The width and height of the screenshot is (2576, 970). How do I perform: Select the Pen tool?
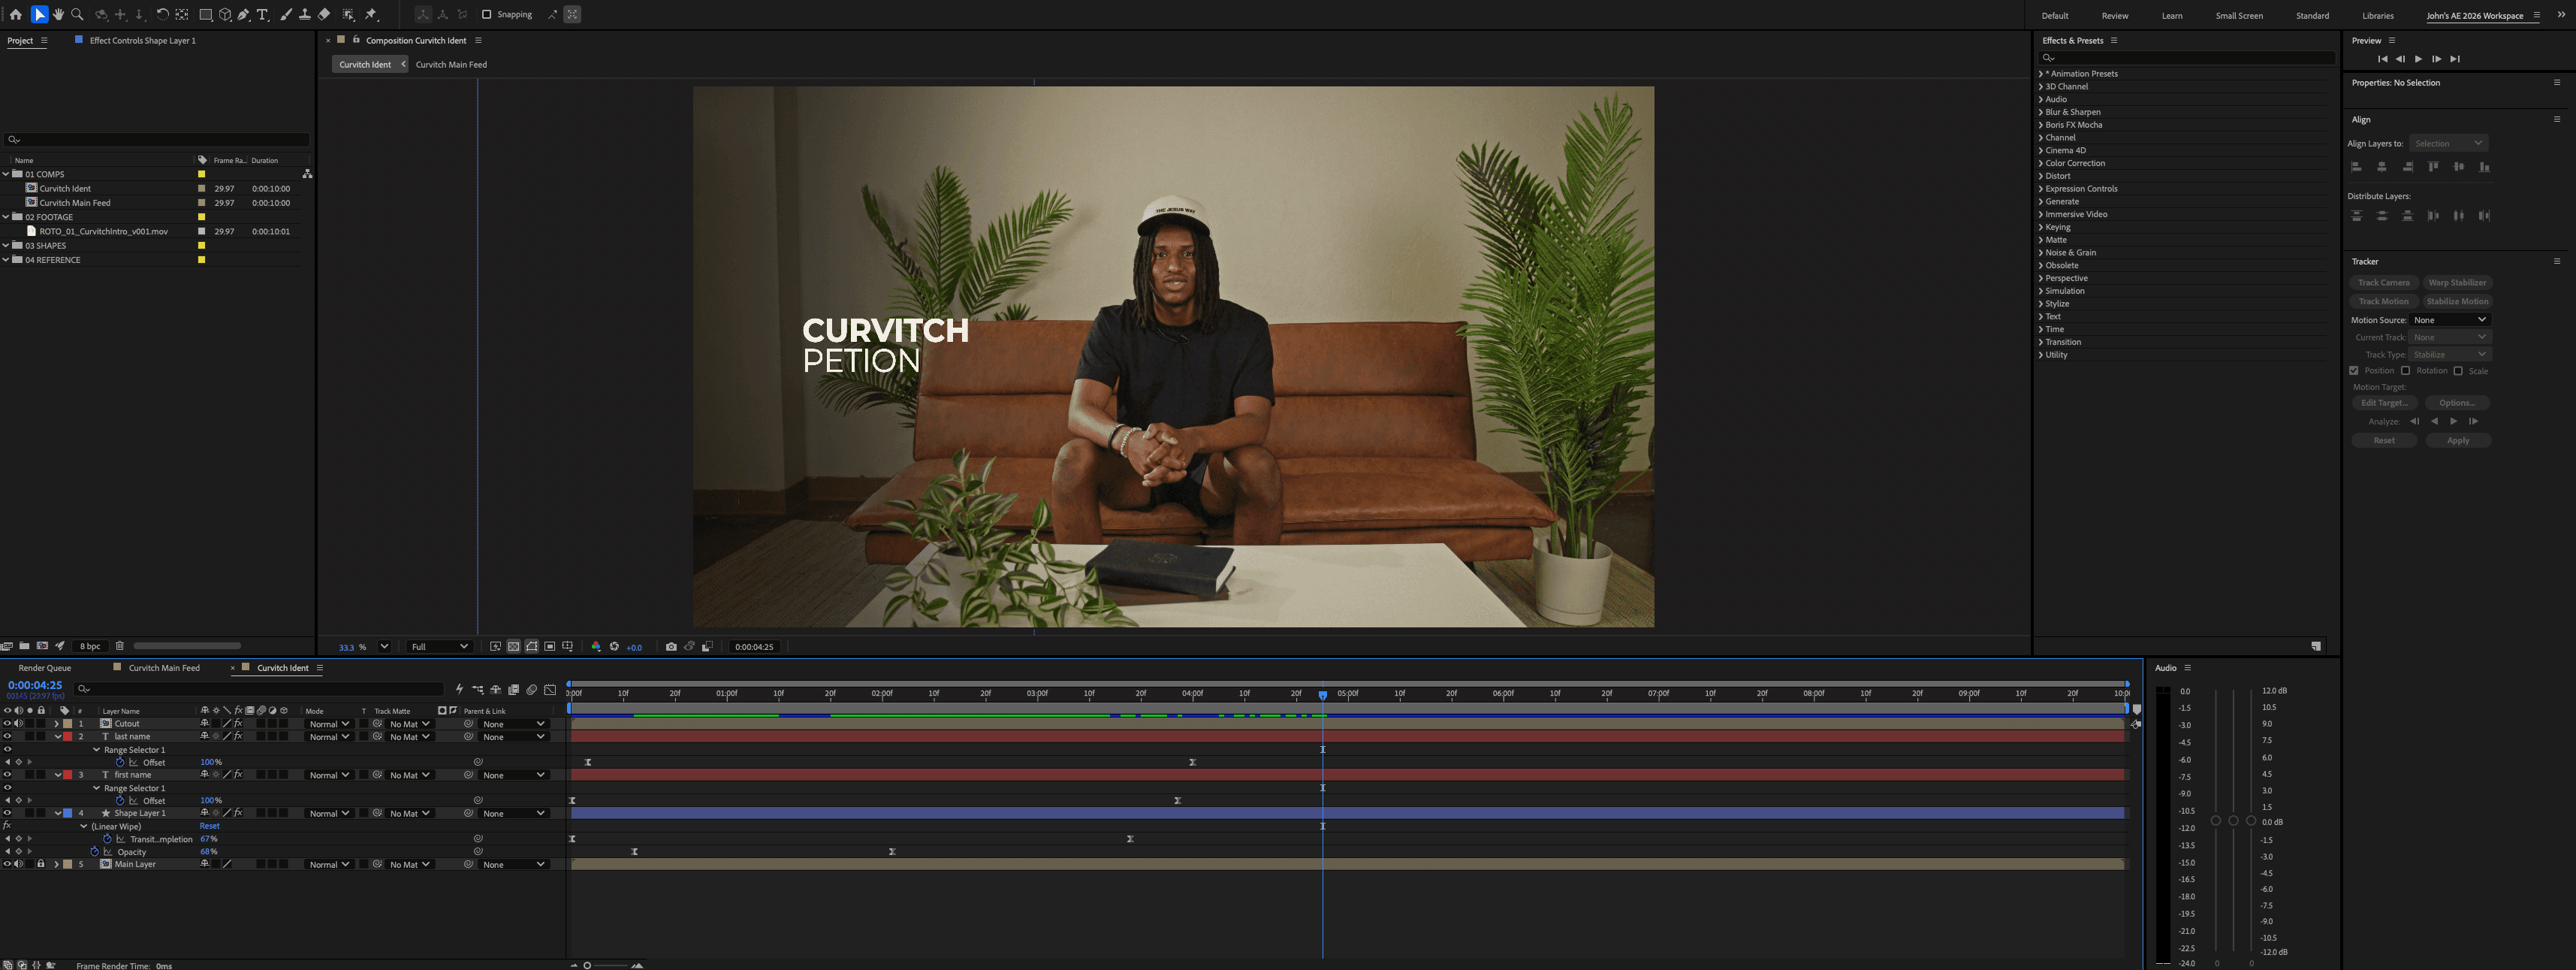pyautogui.click(x=244, y=15)
